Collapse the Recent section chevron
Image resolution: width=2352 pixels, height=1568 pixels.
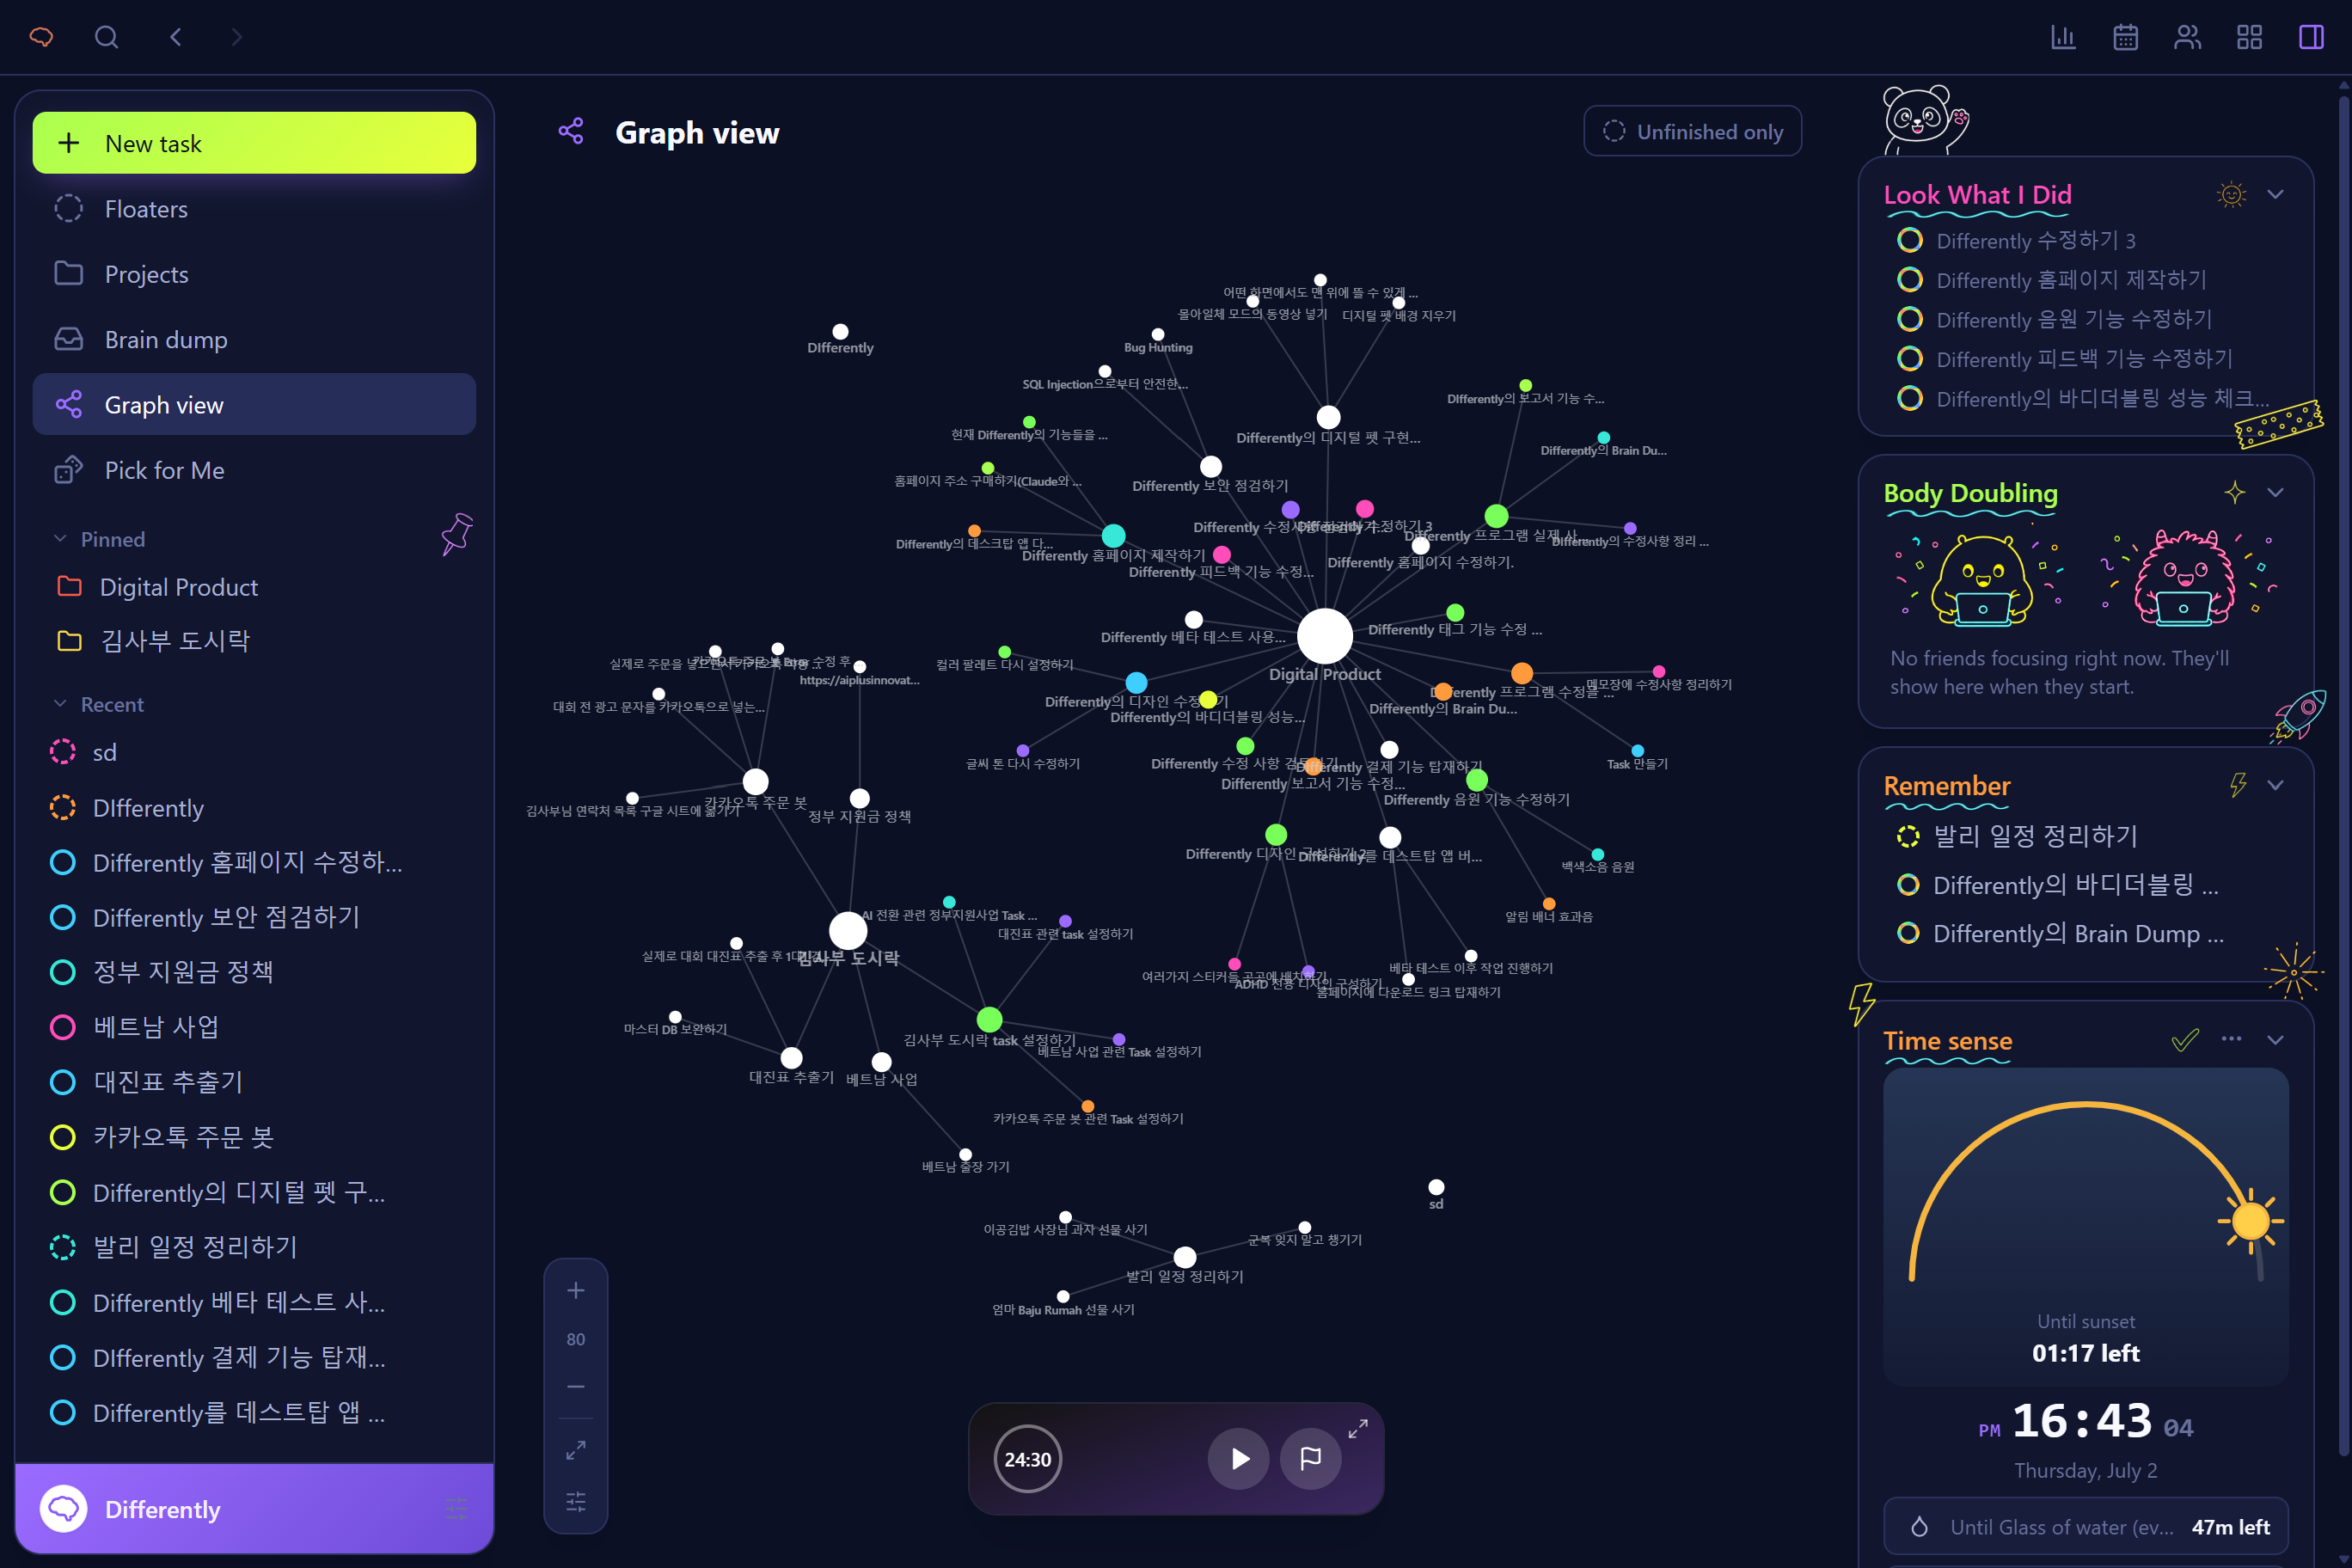click(60, 704)
